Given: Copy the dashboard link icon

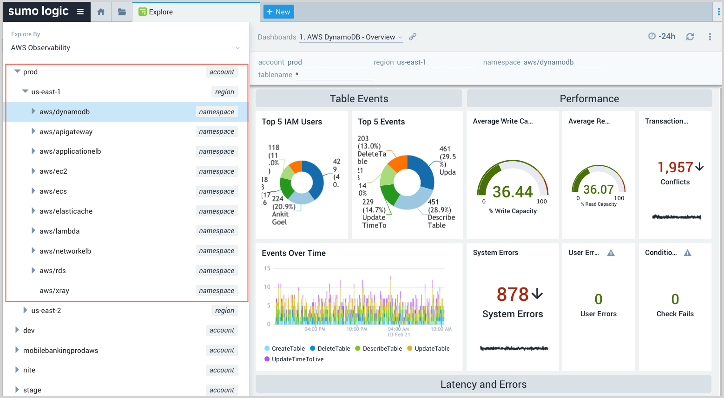Looking at the screenshot, I should click(413, 37).
